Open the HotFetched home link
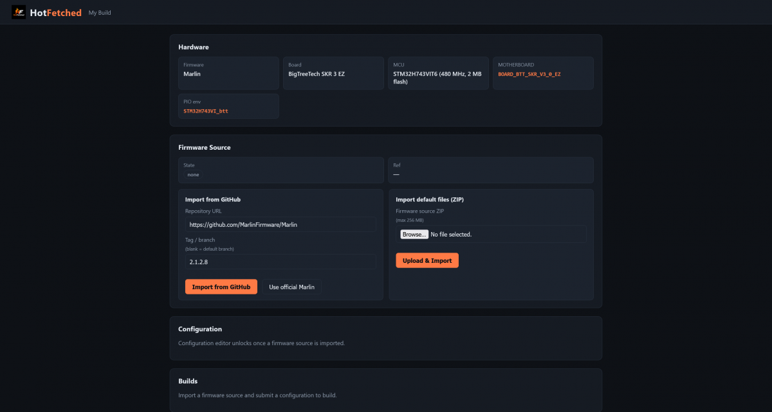Image resolution: width=772 pixels, height=412 pixels. 47,12
